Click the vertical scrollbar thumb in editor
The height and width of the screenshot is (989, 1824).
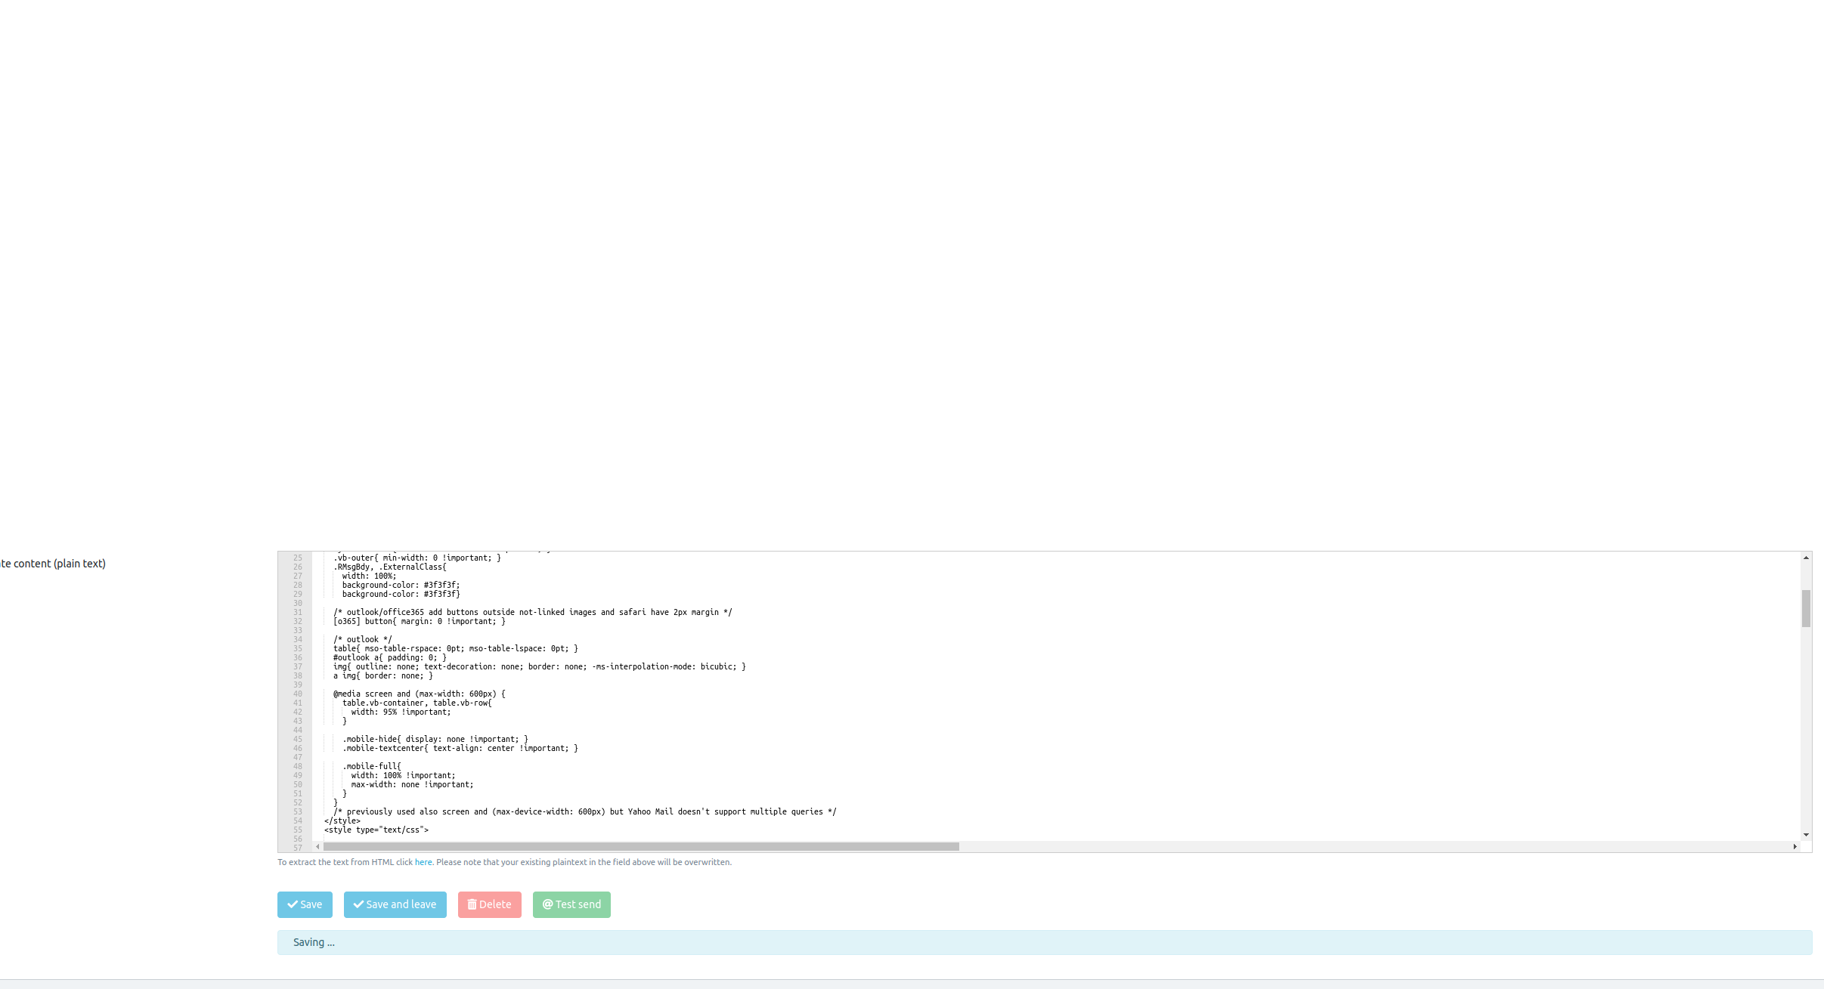[1806, 608]
